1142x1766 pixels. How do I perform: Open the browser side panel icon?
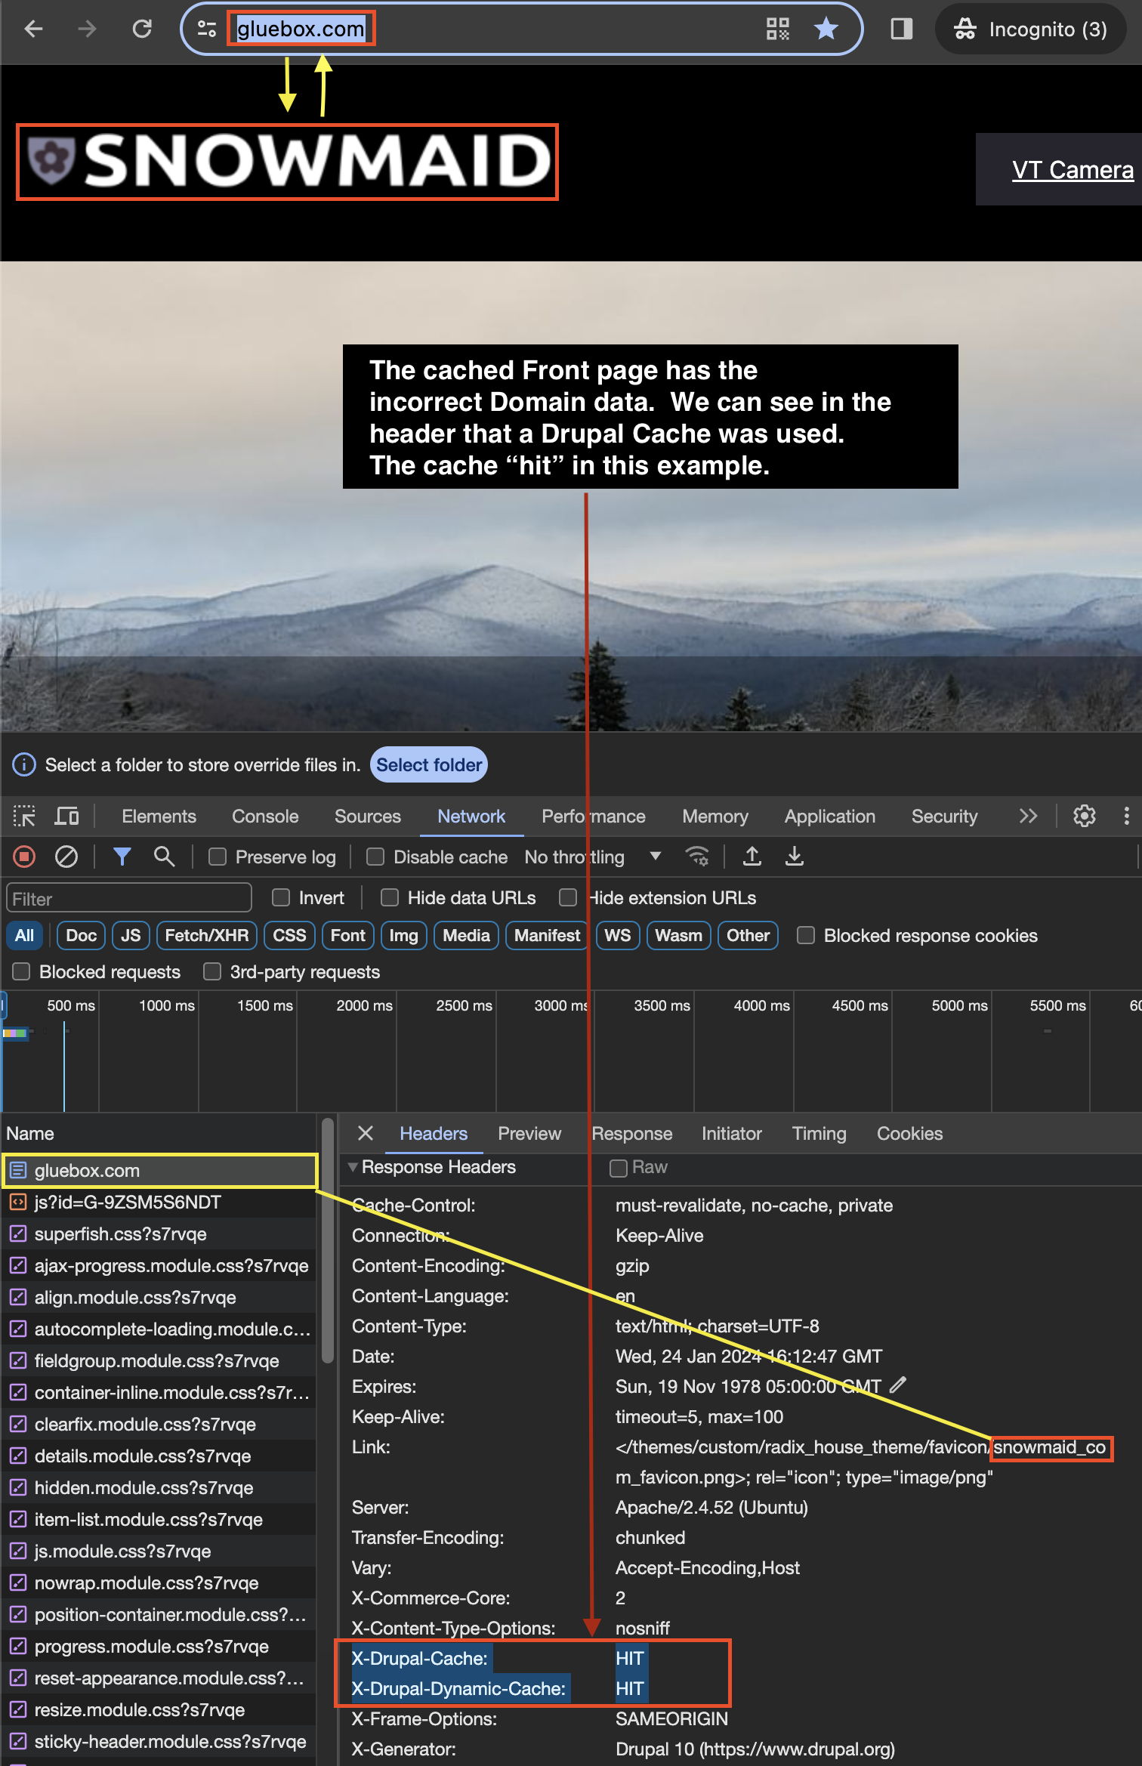click(902, 29)
